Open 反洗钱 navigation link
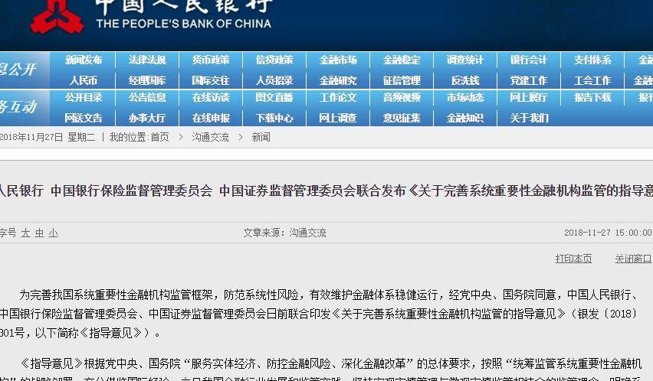This screenshot has height=381, width=653. coord(465,80)
